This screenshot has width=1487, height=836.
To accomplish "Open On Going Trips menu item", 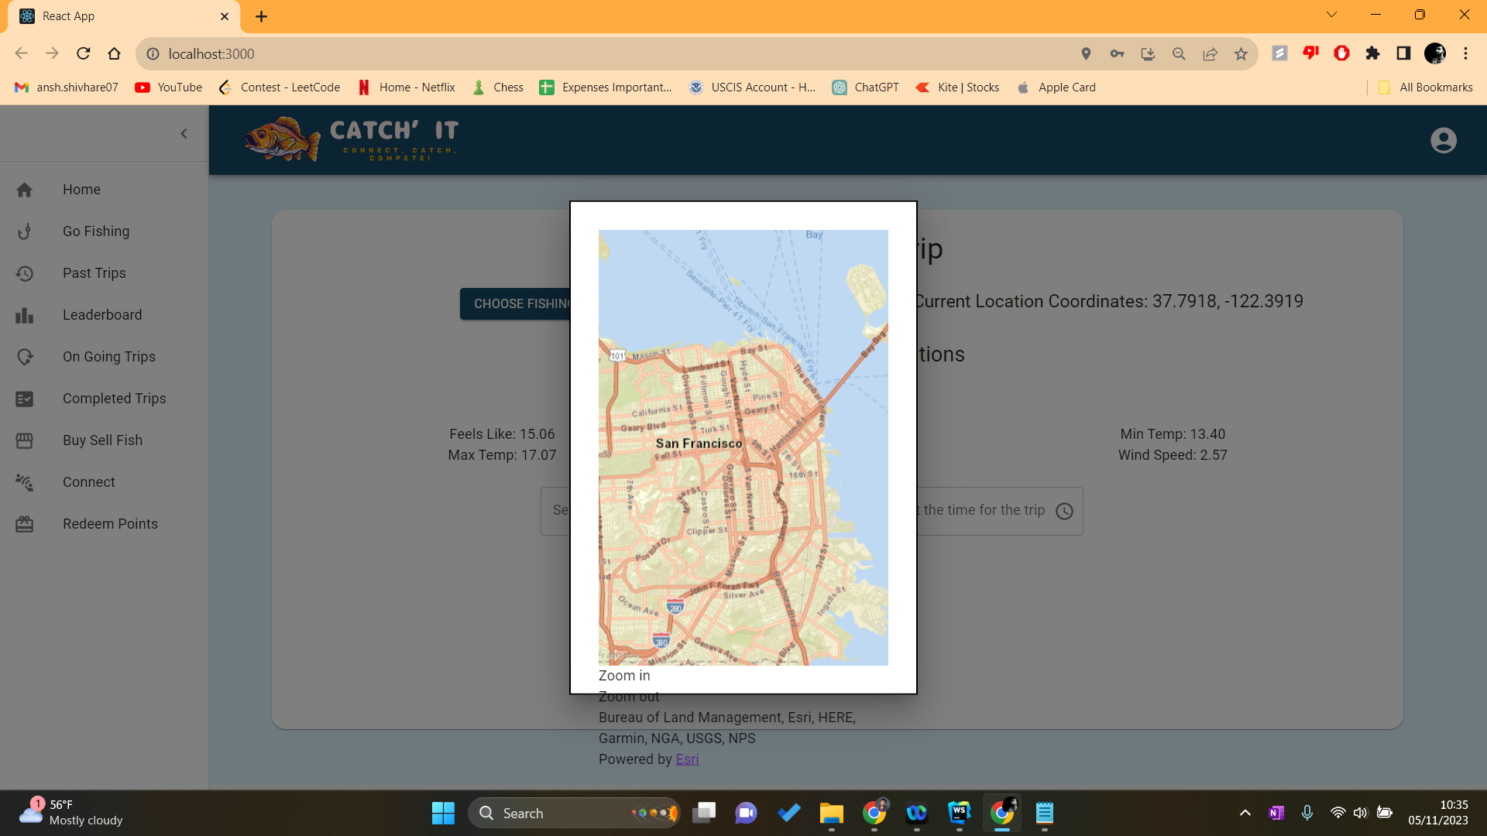I will click(108, 357).
